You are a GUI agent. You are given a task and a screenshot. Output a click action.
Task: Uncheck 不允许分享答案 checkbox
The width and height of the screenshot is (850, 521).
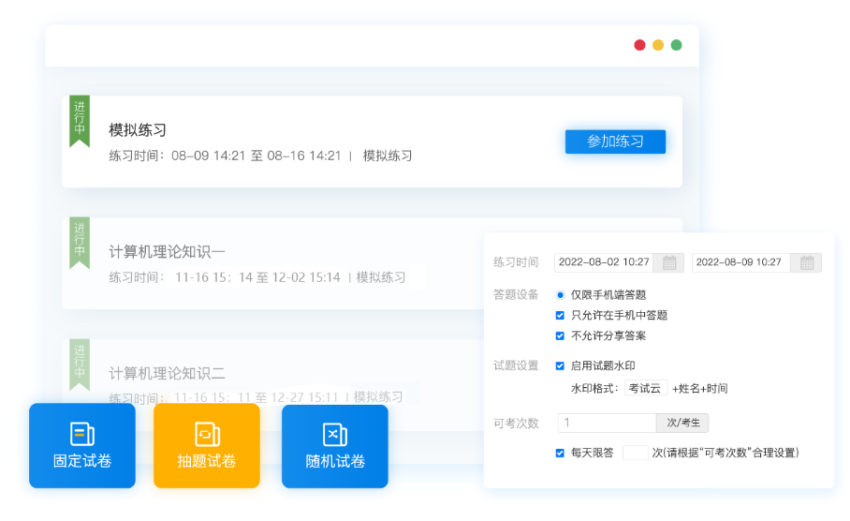pos(561,335)
